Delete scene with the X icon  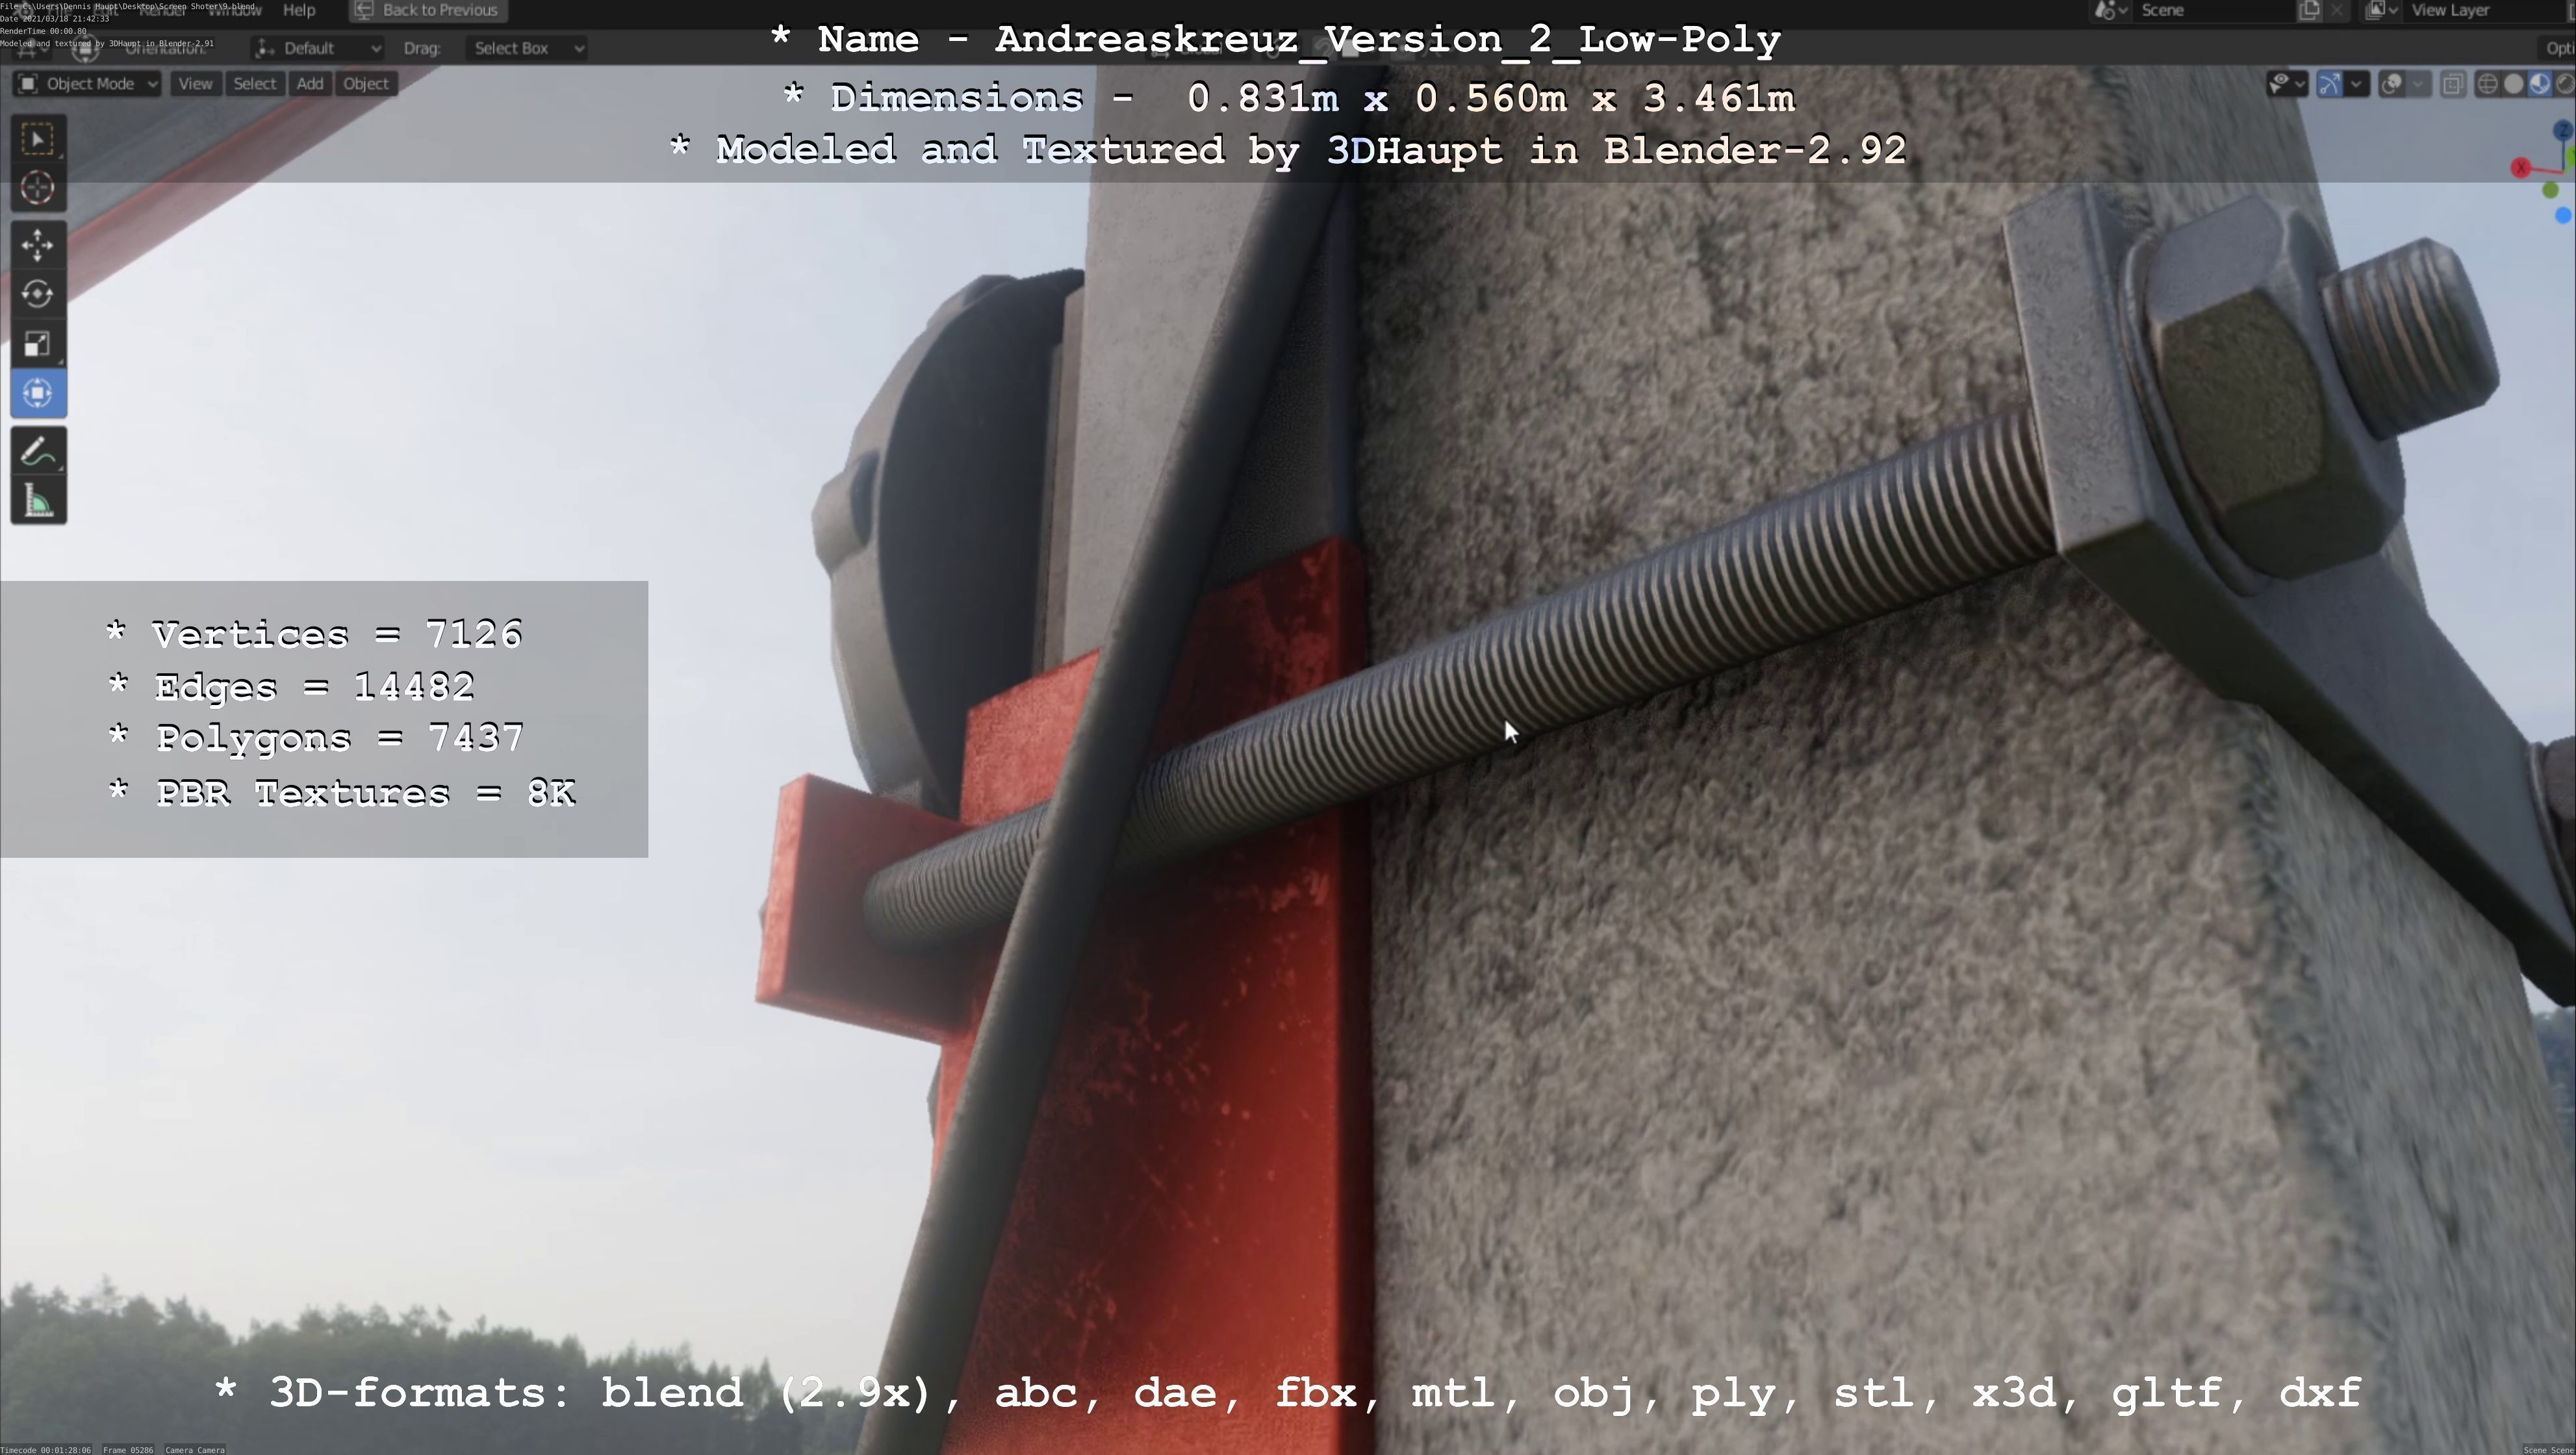(2336, 10)
